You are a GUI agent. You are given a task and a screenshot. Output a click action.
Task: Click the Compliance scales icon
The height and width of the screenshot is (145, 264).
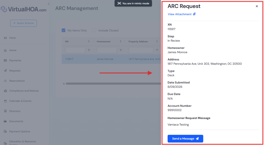coord(5,91)
